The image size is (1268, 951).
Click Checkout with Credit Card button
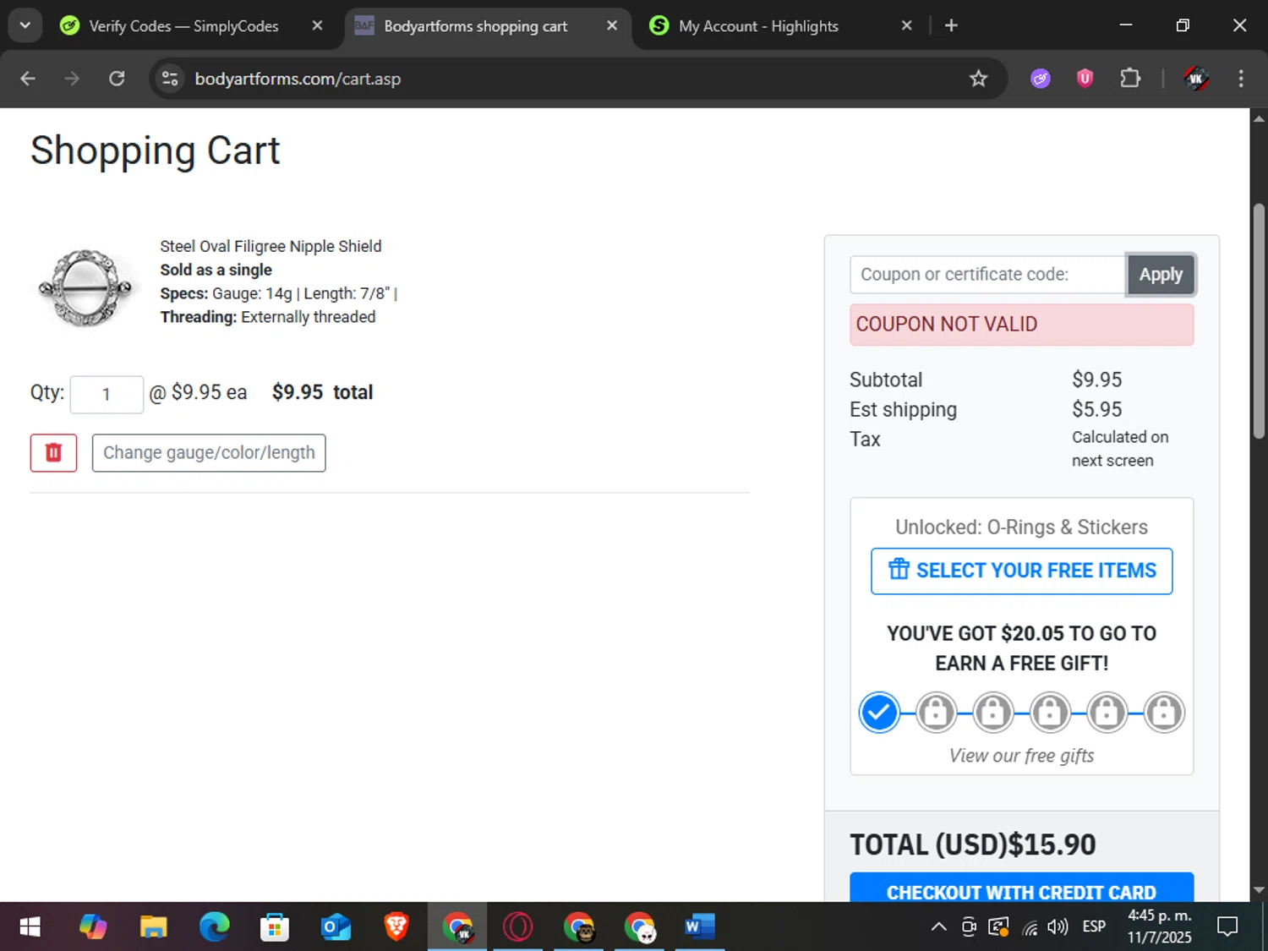coord(1021,888)
